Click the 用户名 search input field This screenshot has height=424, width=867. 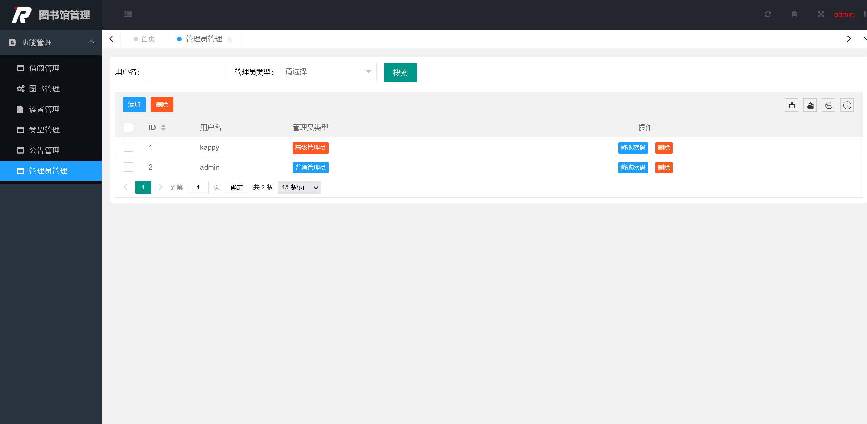[186, 72]
